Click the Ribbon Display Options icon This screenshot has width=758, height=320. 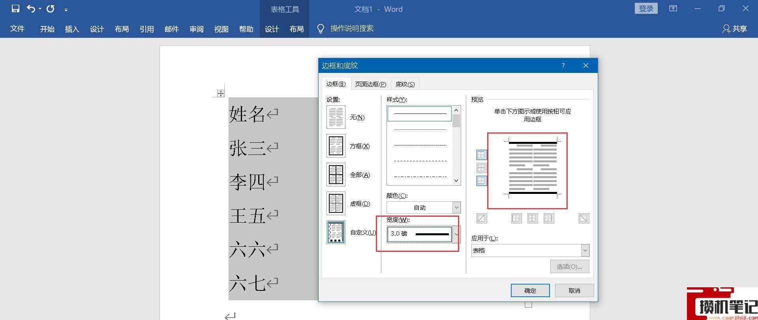pyautogui.click(x=673, y=9)
